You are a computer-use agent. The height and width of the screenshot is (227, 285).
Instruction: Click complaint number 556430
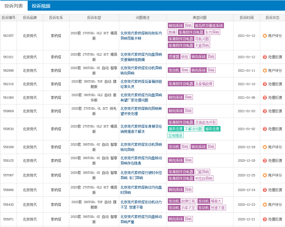[8, 205]
